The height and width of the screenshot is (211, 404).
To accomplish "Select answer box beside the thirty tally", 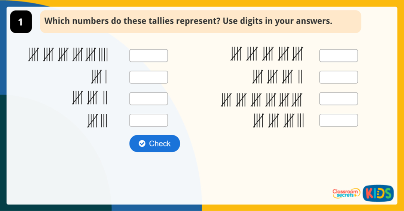I will point(338,99).
